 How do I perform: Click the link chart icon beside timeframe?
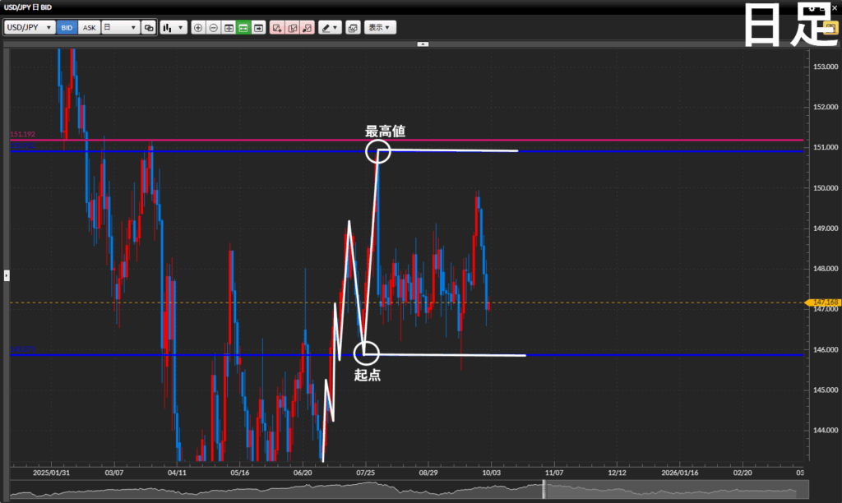[x=149, y=27]
